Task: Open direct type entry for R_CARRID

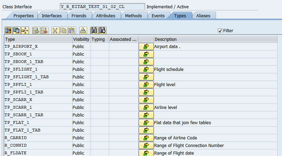Action: point(146,138)
